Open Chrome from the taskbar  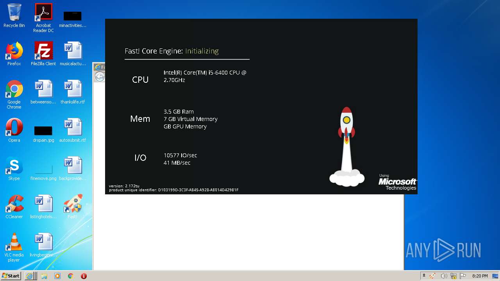(71, 276)
